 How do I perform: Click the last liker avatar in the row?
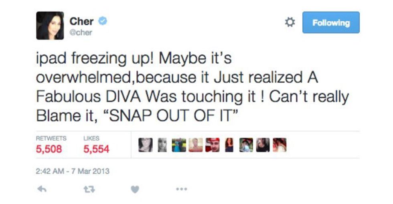point(280,145)
